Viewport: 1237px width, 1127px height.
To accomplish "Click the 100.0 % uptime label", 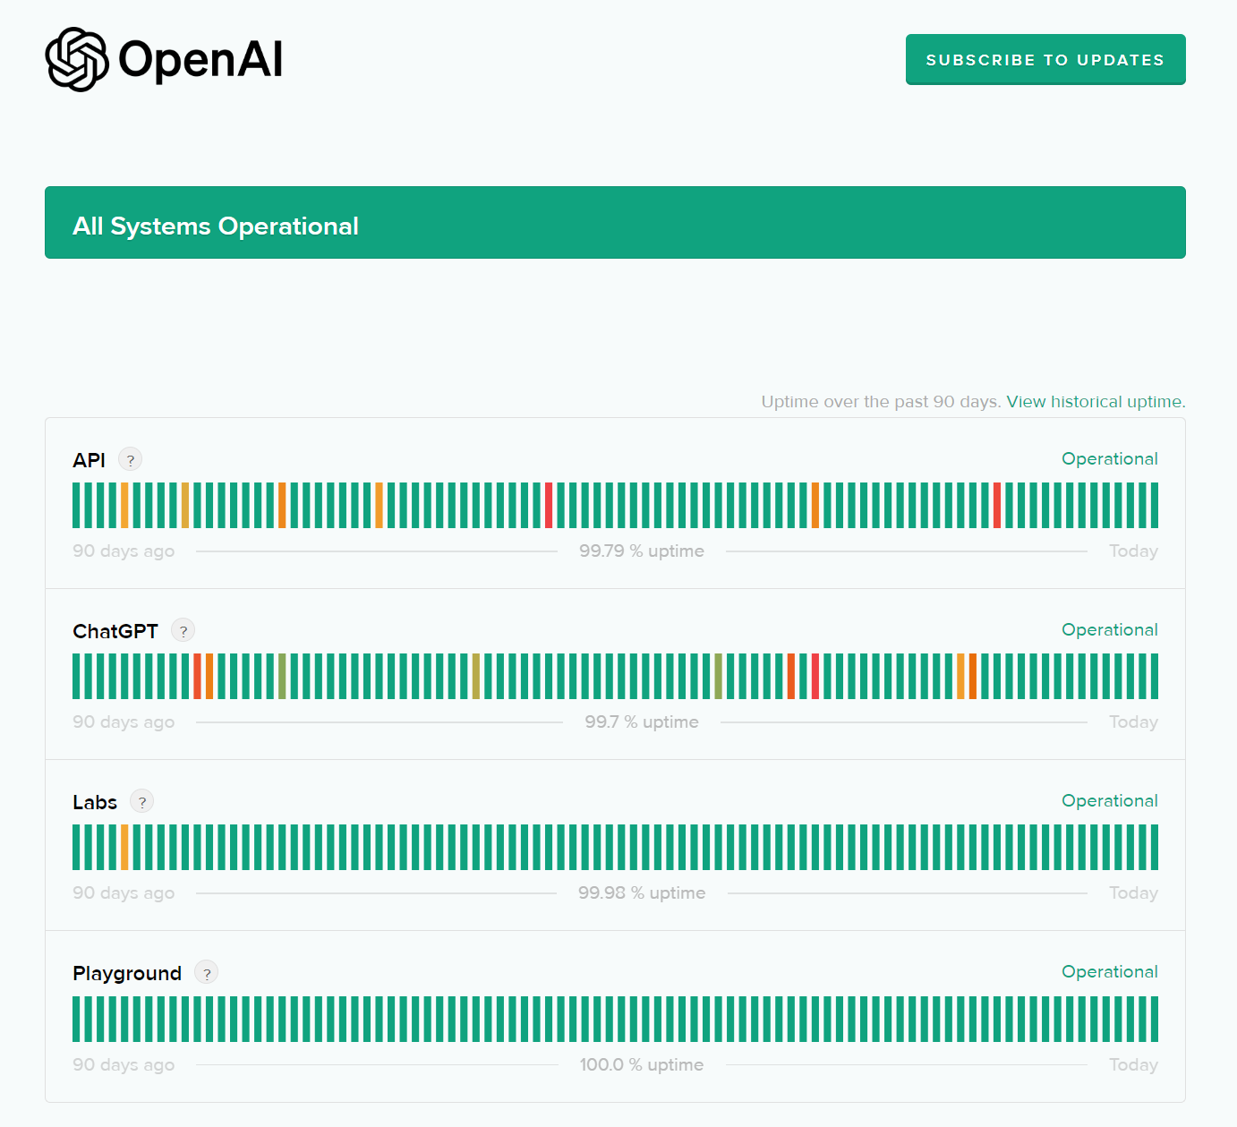I will 641,1065.
